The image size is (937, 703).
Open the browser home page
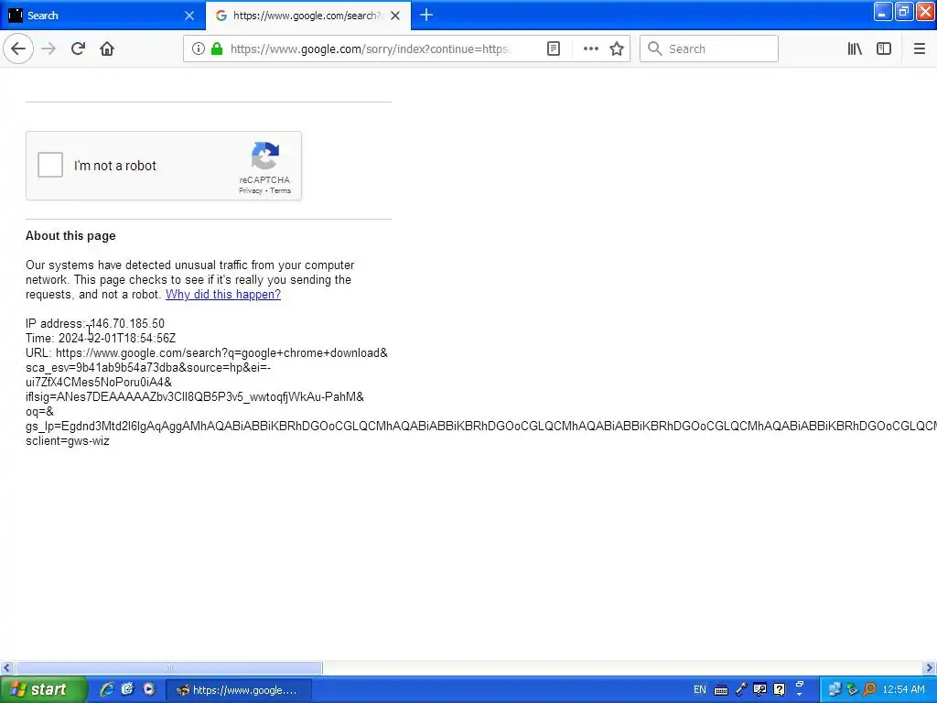pos(107,49)
